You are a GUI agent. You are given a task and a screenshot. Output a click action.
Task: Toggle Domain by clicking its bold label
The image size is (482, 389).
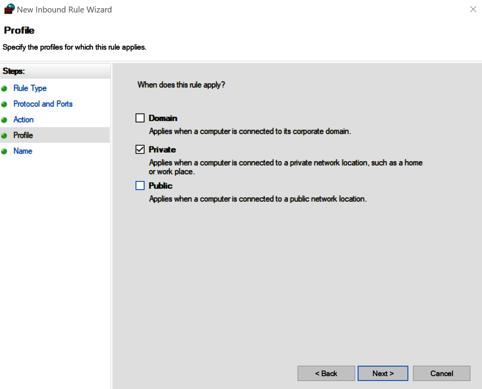[163, 118]
